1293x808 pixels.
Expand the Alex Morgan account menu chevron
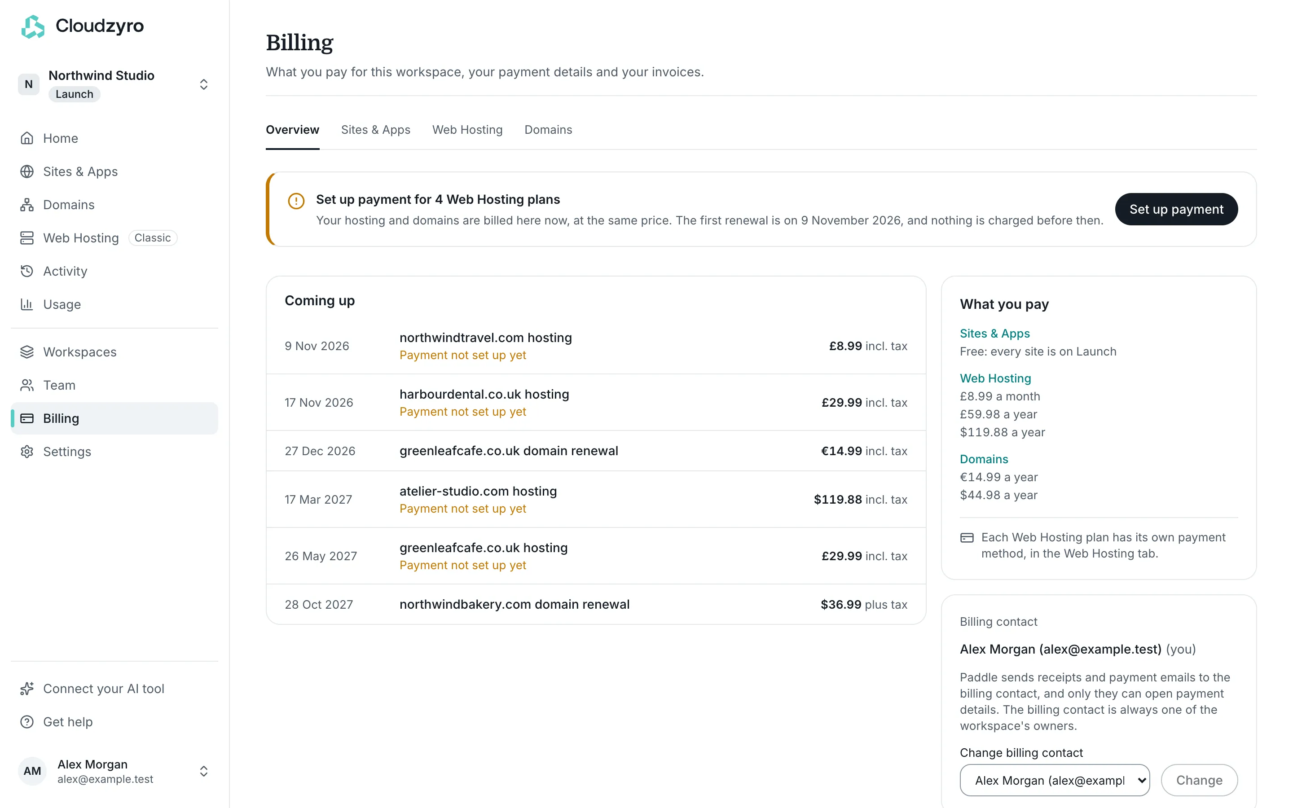203,771
